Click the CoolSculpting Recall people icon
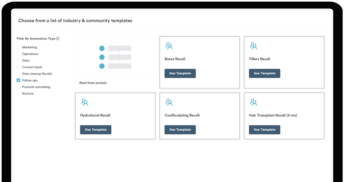Viewport: 344px width, 182px height. click(169, 102)
